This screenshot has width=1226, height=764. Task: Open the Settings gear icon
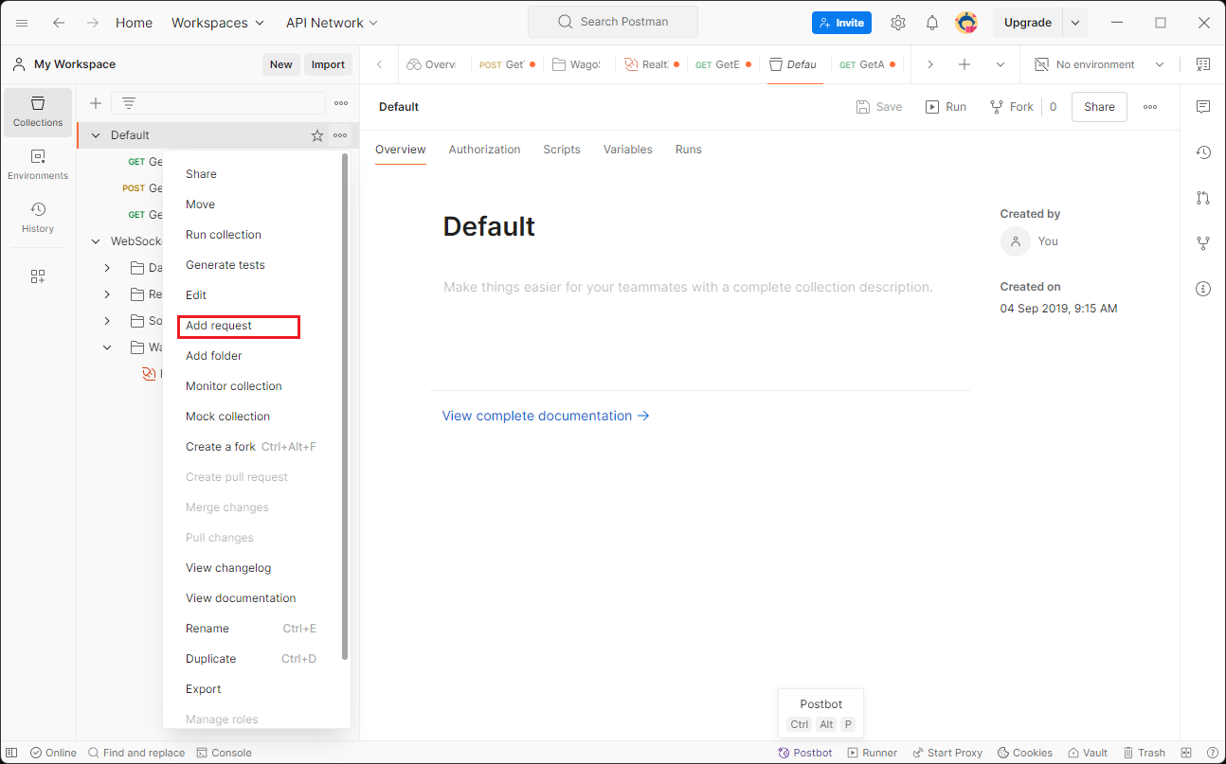[898, 23]
